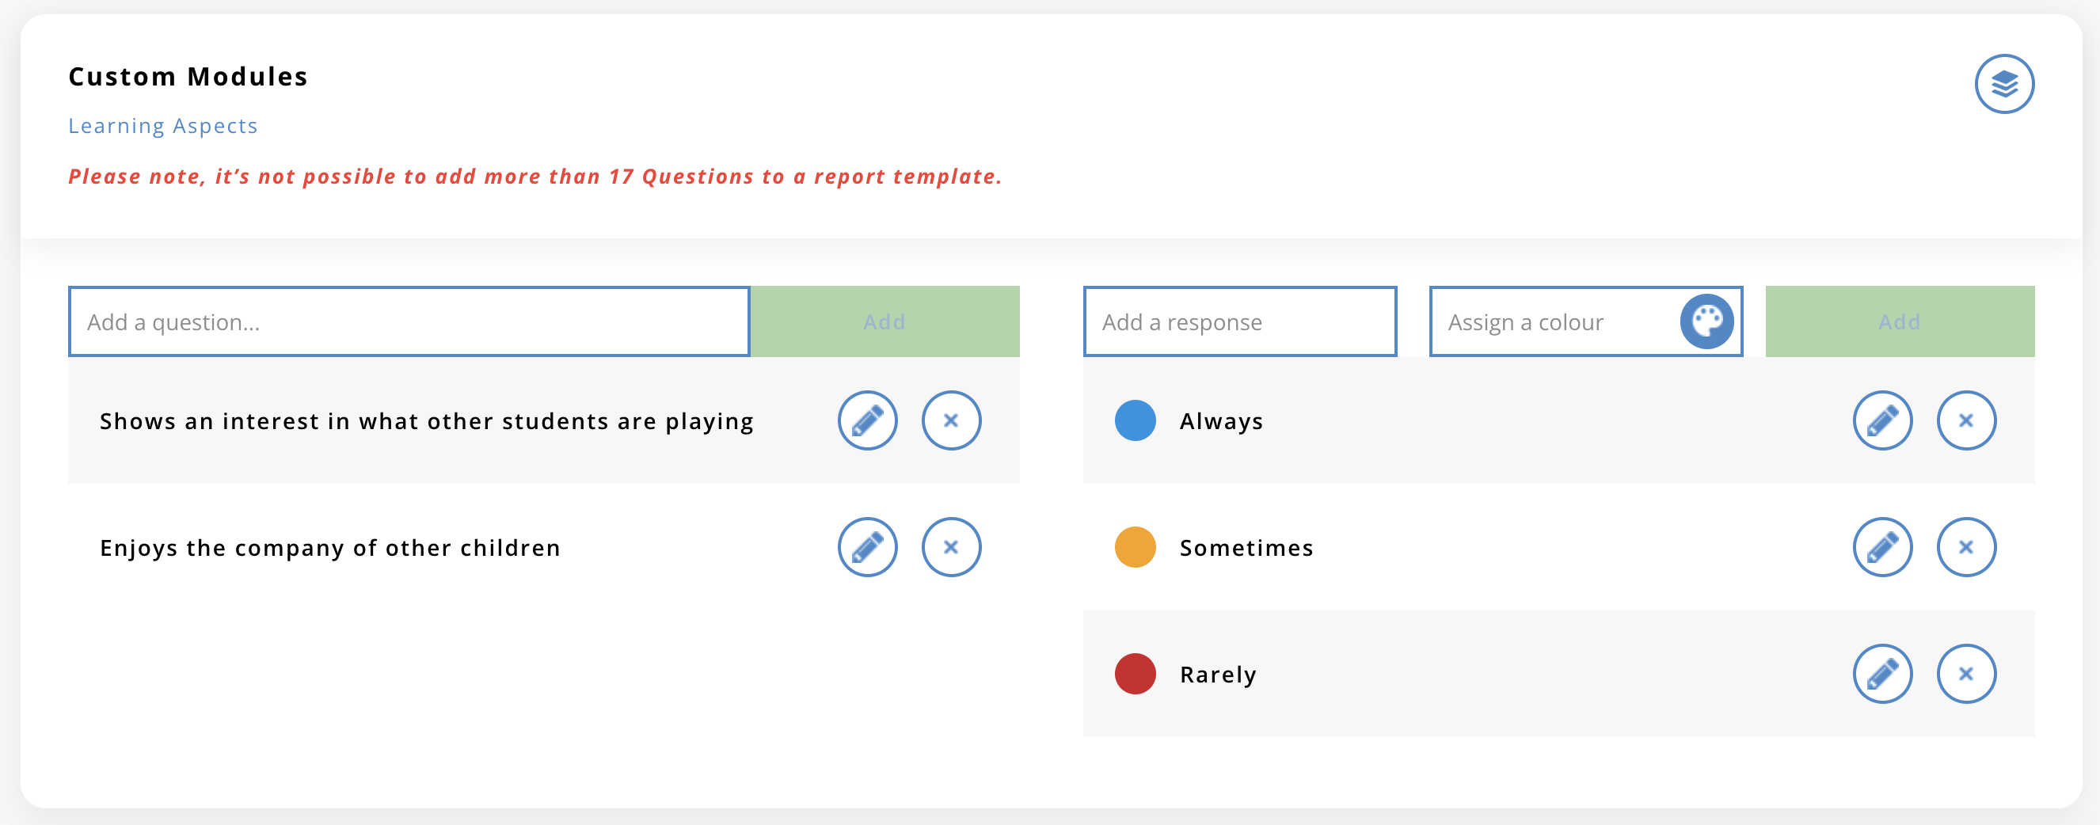Edit the 'Shows an interest' question

867,420
